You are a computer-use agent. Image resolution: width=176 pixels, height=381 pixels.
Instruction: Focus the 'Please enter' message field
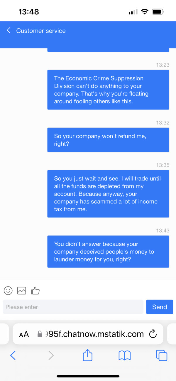pyautogui.click(x=73, y=307)
